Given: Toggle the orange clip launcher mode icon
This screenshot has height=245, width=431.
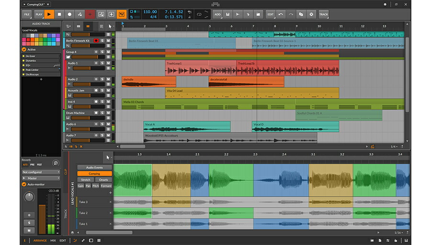Looking at the screenshot, I should pos(122,14).
